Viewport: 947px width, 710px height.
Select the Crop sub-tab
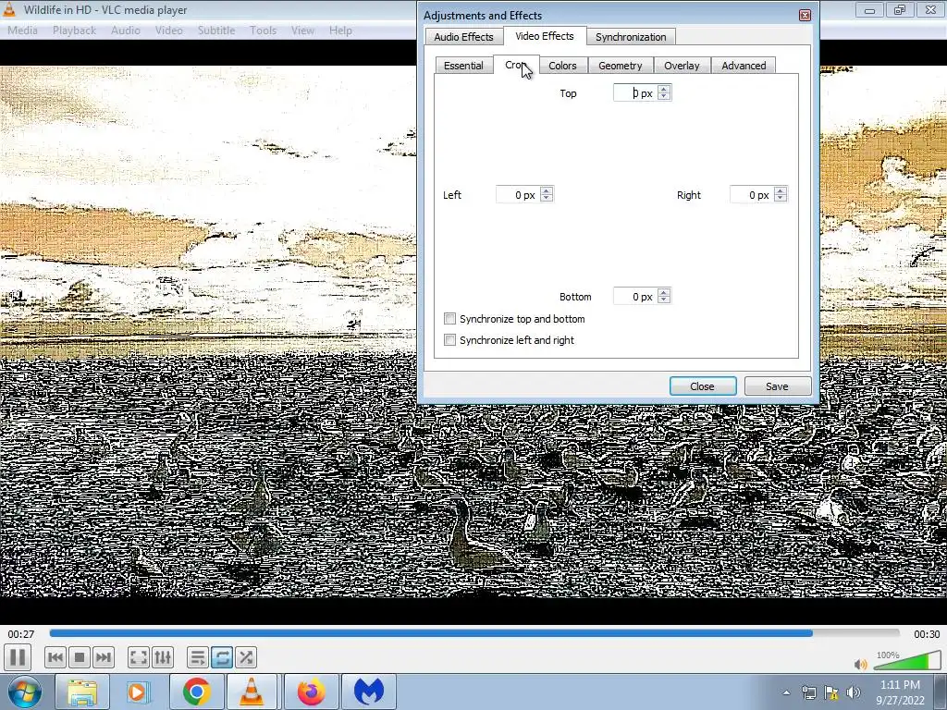[516, 65]
